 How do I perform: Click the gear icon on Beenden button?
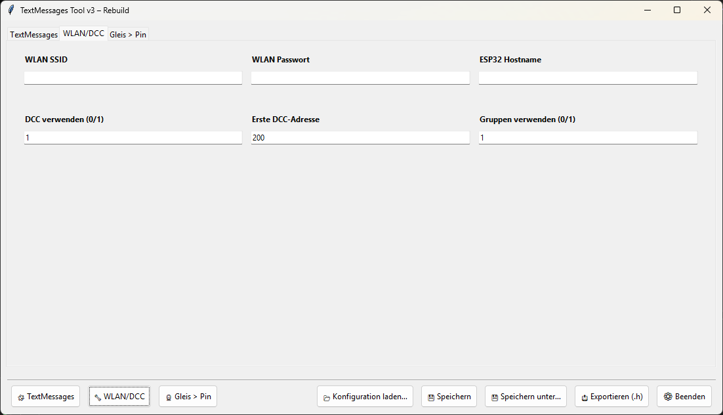point(668,396)
